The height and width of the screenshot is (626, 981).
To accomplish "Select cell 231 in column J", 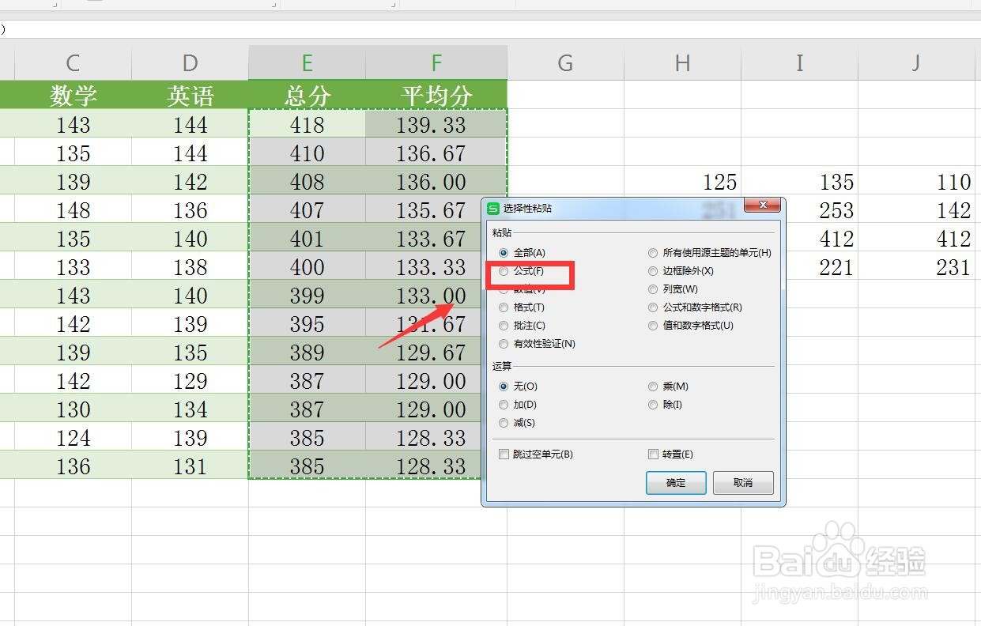I will [x=915, y=266].
